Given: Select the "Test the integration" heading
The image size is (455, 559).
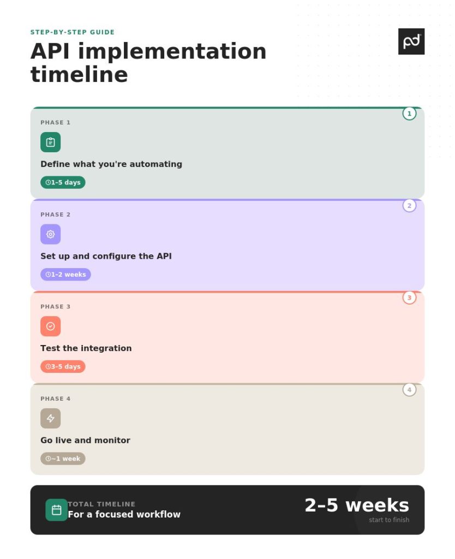Looking at the screenshot, I should 86,348.
